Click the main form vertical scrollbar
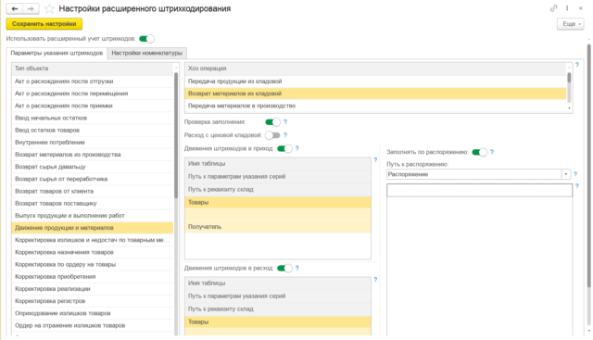Screen dimensions: 593x340 point(589,166)
